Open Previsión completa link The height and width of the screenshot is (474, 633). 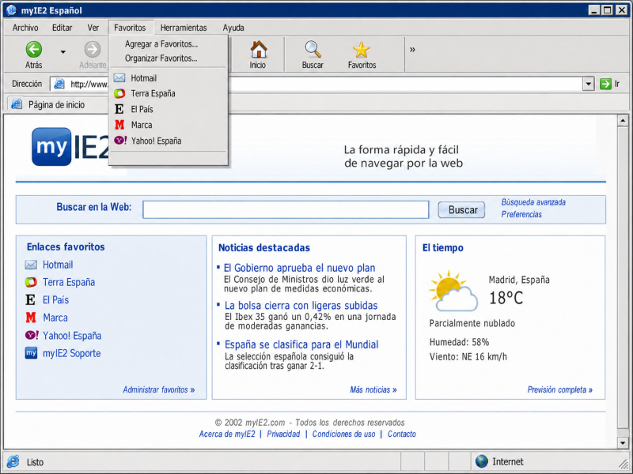(x=559, y=389)
